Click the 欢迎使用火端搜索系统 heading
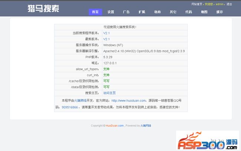Screen dimensions: 241x151 (x=120, y=27)
